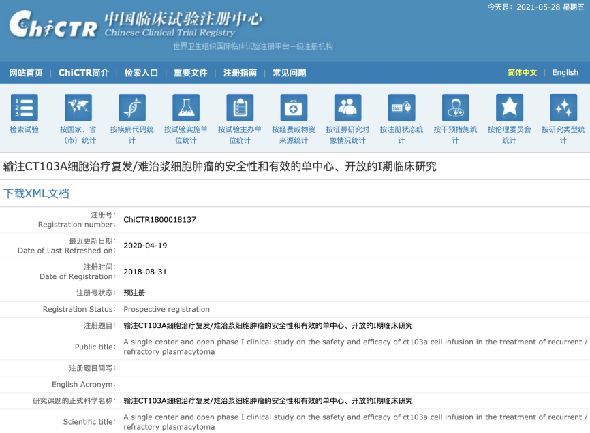Viewport: 590px width, 433px height.
Task: Click the 检索试验 label text
Action: pyautogui.click(x=24, y=129)
